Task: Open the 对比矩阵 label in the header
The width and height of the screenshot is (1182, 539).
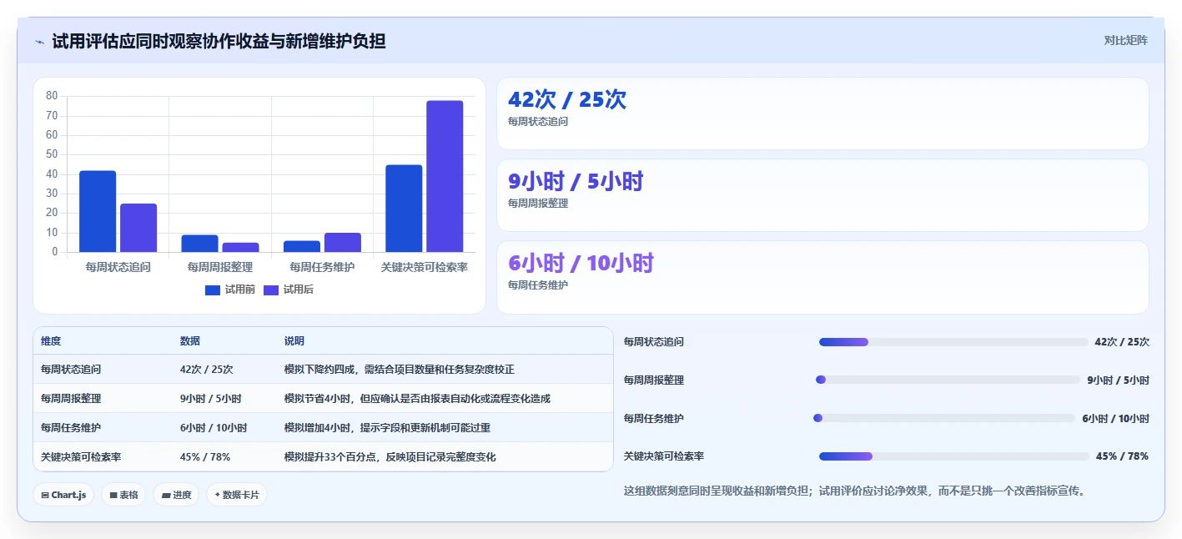Action: (1125, 40)
